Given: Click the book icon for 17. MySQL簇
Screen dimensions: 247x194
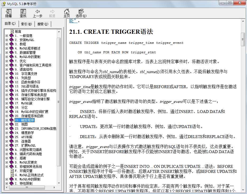Looking at the screenshot, I should (12, 103).
